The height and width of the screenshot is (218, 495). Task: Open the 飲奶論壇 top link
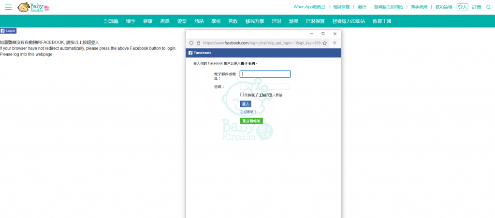point(444,7)
